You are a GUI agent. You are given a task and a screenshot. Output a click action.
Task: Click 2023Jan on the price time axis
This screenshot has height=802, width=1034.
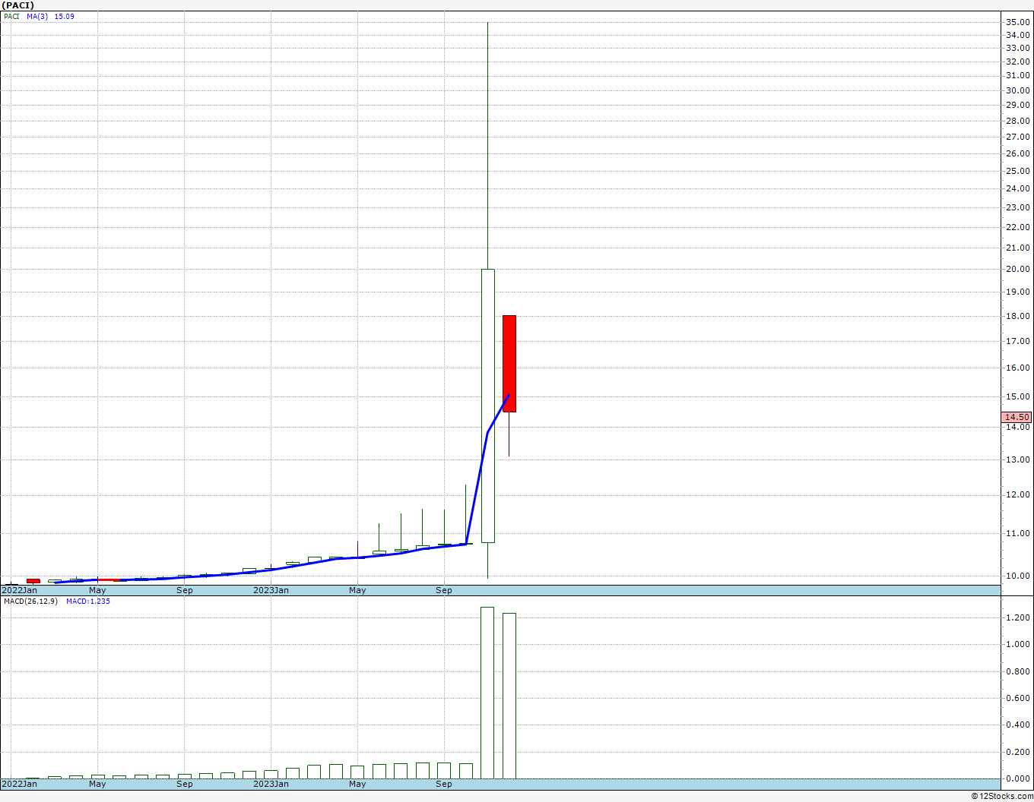(271, 590)
